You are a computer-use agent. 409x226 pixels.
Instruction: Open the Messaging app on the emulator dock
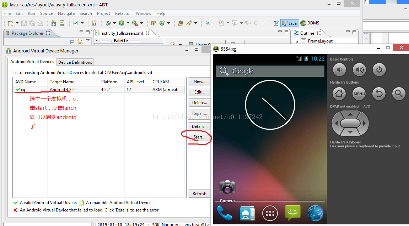pyautogui.click(x=293, y=213)
